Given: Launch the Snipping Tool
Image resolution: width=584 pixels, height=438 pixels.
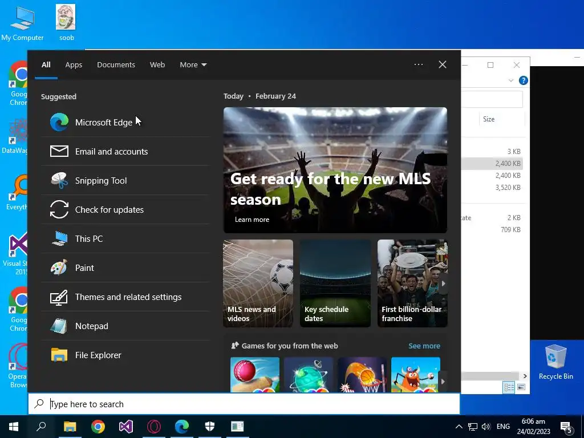Looking at the screenshot, I should coord(125,180).
